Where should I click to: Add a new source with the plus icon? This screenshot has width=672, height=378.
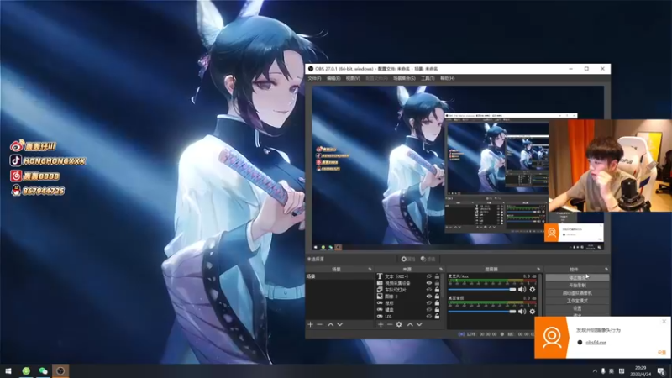pos(381,324)
